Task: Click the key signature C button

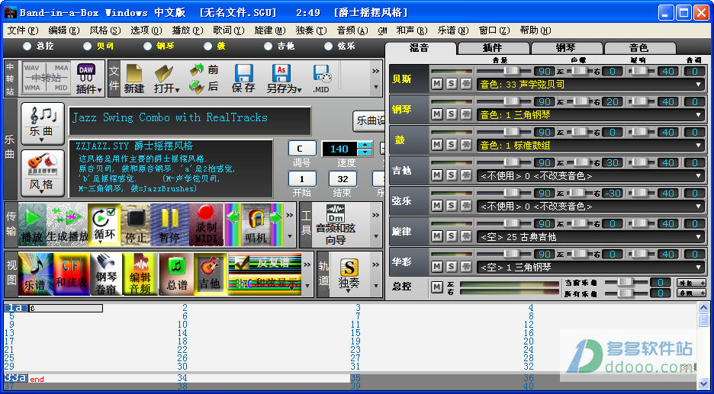Action: 302,149
